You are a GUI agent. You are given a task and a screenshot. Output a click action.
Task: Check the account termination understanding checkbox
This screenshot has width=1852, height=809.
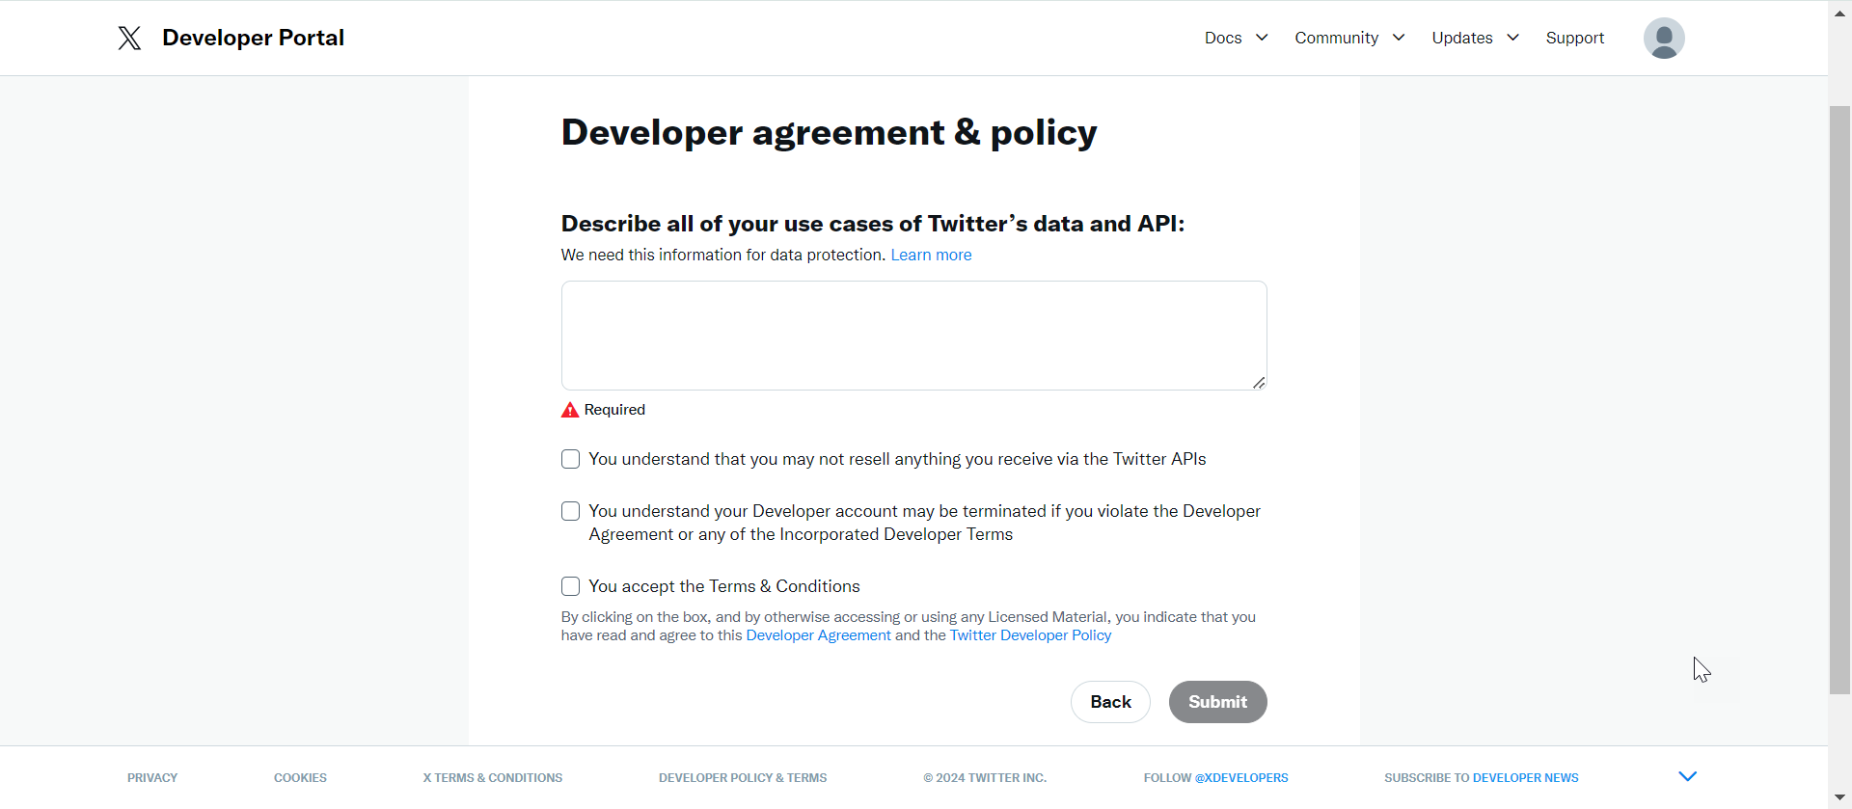(571, 511)
